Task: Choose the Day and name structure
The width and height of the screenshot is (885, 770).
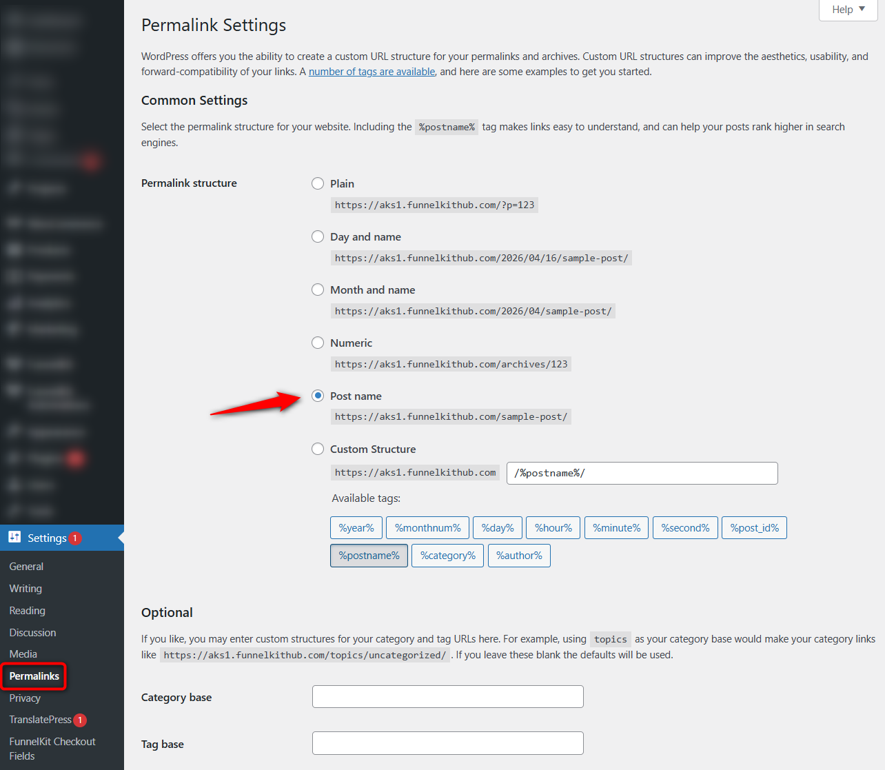Action: pyautogui.click(x=318, y=236)
